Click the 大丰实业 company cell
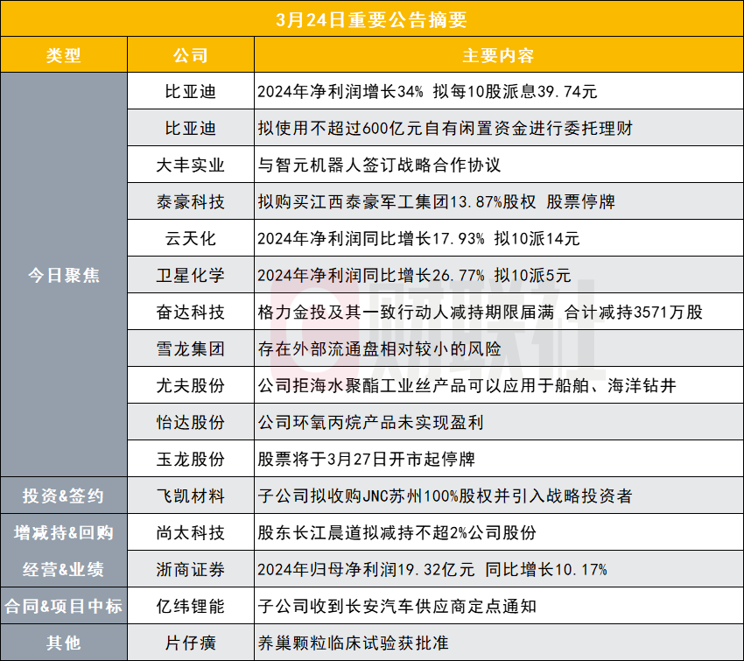 tap(191, 165)
